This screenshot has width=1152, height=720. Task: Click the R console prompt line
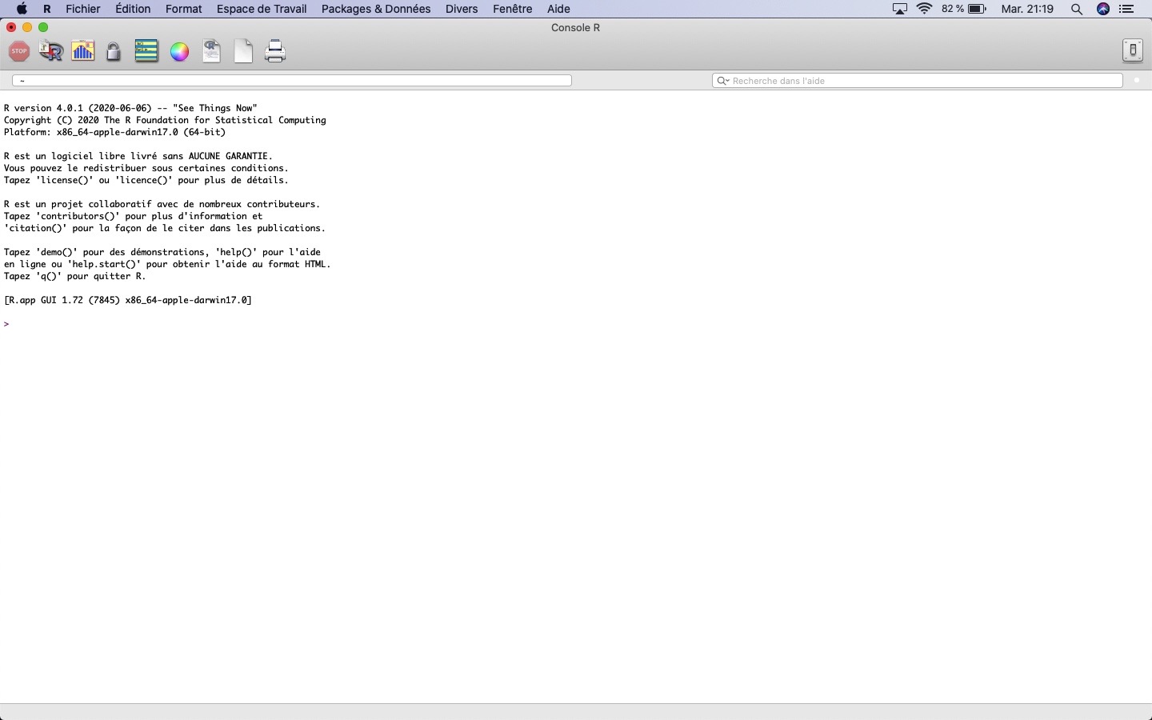[x=6, y=324]
